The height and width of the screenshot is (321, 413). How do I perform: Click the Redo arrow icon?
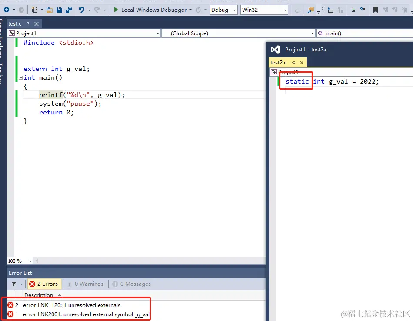[x=97, y=10]
